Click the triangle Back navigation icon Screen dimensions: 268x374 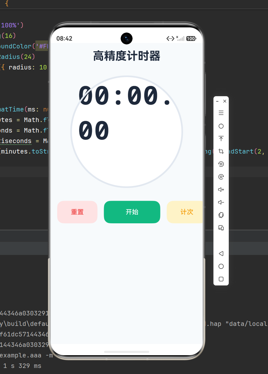pyautogui.click(x=221, y=254)
